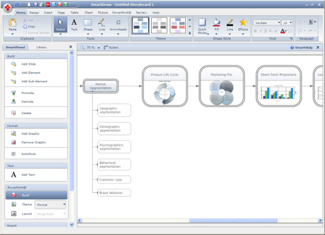
Task: Close the SmartPanel with X
Action: 70,47
